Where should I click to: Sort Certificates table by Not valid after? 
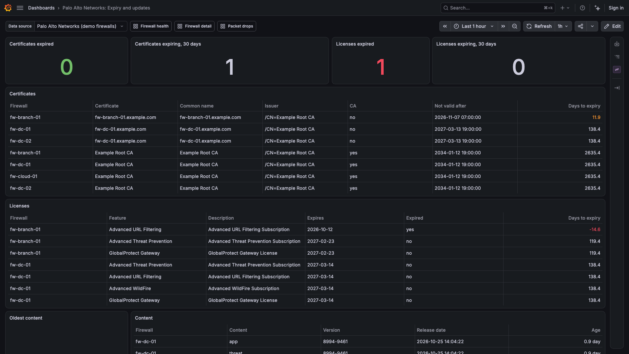click(450, 106)
